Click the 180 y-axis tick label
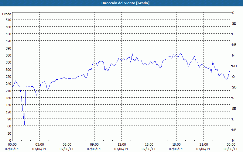The height and width of the screenshot is (152, 243). 9,98
